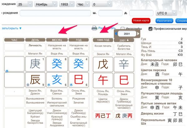This screenshot has width=187, height=128.
Task: Select the 庚 day heavenly stem character
Action: 35,64
